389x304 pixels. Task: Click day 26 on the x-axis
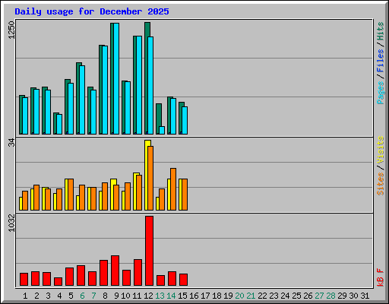pyautogui.click(x=308, y=296)
